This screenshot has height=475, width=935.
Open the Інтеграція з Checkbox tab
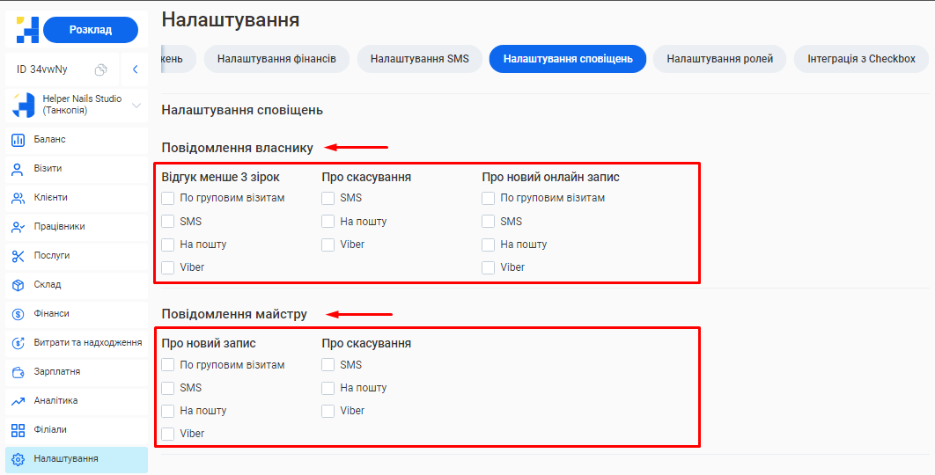[861, 59]
